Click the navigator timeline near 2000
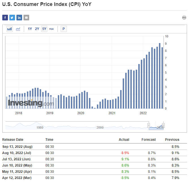 (x=100, y=127)
